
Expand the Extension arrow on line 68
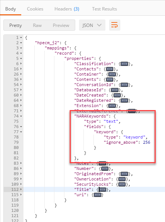click(x=21, y=106)
